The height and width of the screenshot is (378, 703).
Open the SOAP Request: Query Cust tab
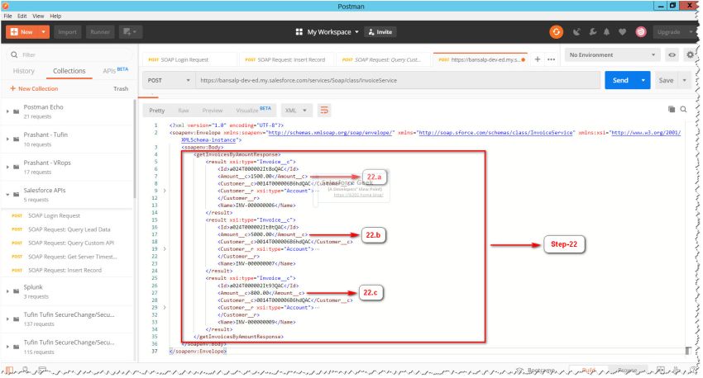pos(382,59)
